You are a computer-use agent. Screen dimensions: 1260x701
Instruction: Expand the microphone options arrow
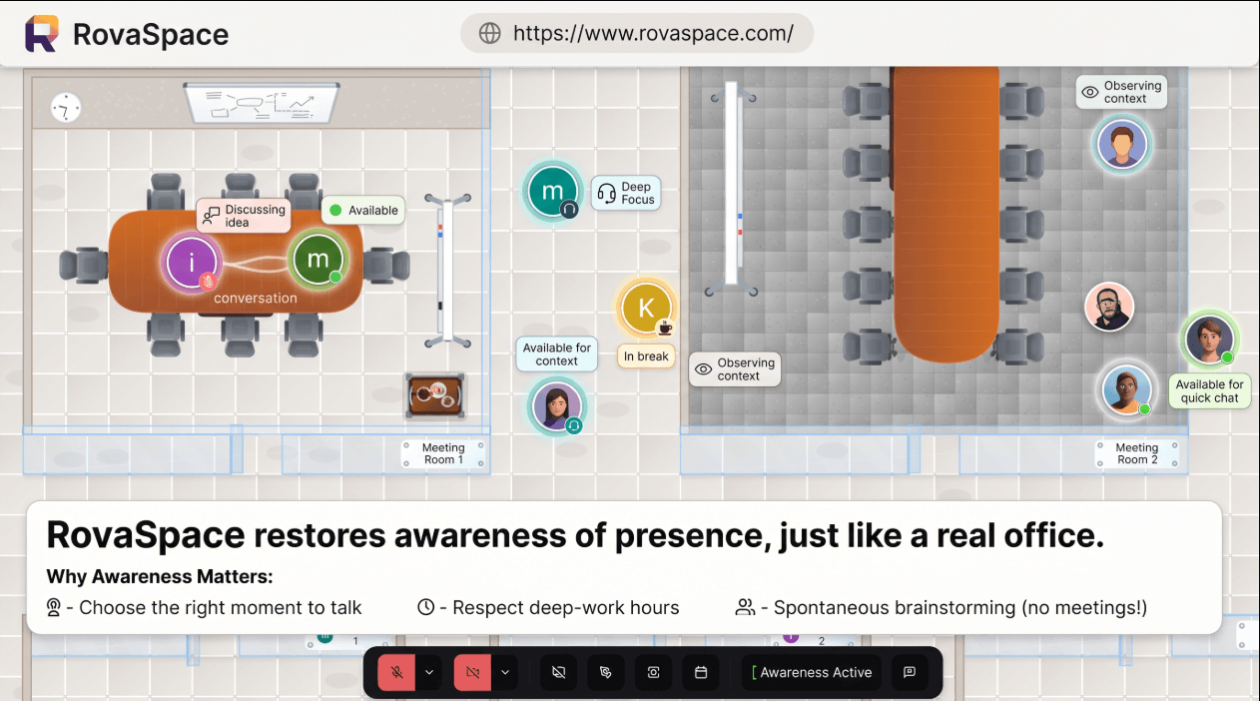tap(429, 673)
